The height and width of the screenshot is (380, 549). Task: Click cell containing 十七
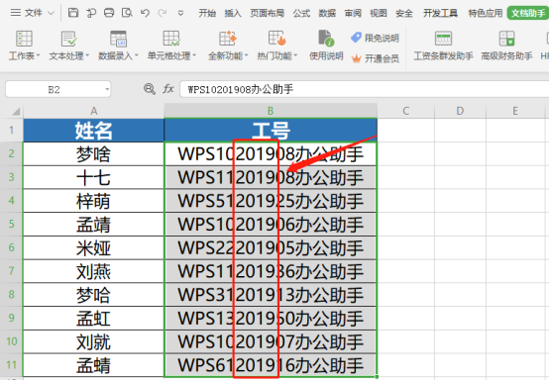93,177
